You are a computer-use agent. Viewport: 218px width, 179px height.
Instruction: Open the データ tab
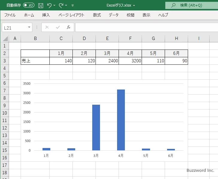pos(113,15)
